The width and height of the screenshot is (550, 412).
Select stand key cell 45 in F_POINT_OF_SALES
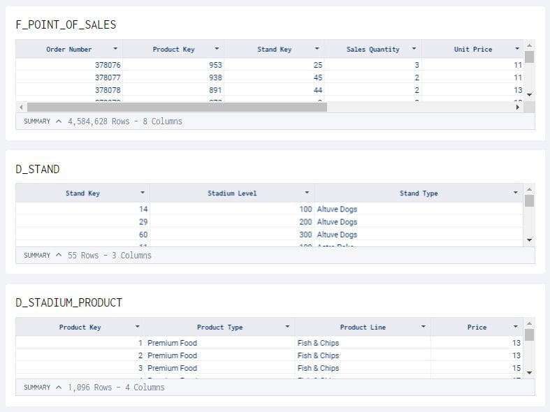tap(274, 78)
